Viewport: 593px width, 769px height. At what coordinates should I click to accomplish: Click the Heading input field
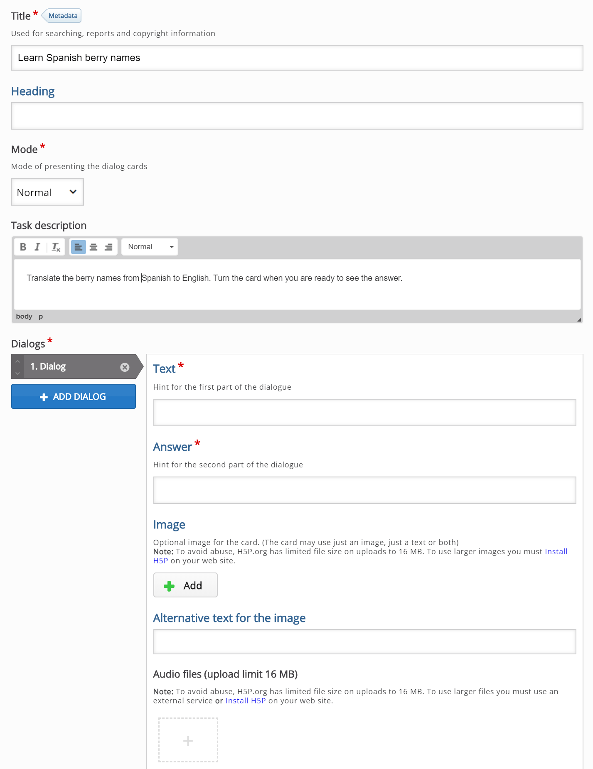tap(297, 116)
